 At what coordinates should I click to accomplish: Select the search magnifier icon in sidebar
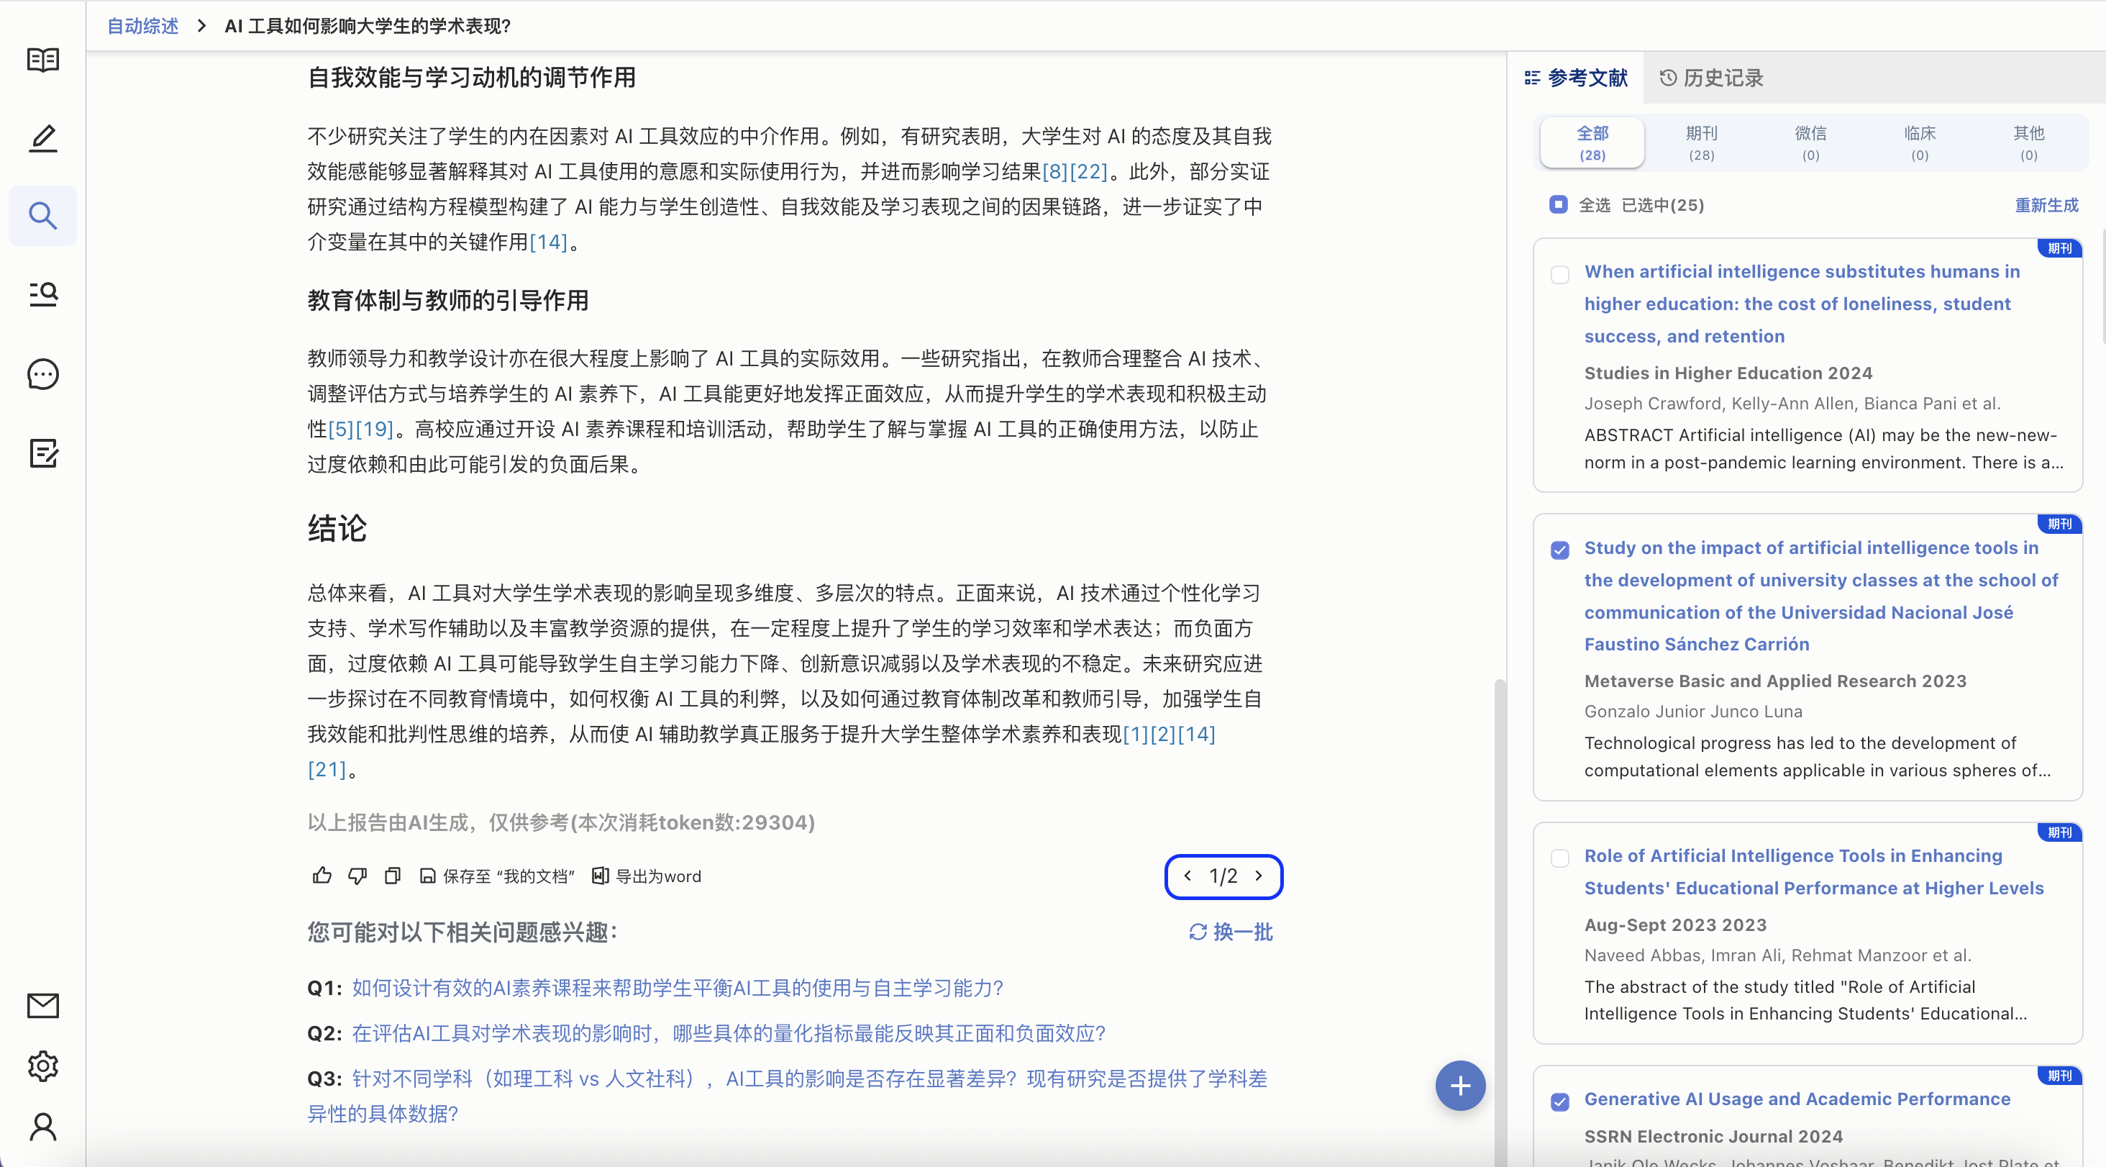(x=42, y=215)
